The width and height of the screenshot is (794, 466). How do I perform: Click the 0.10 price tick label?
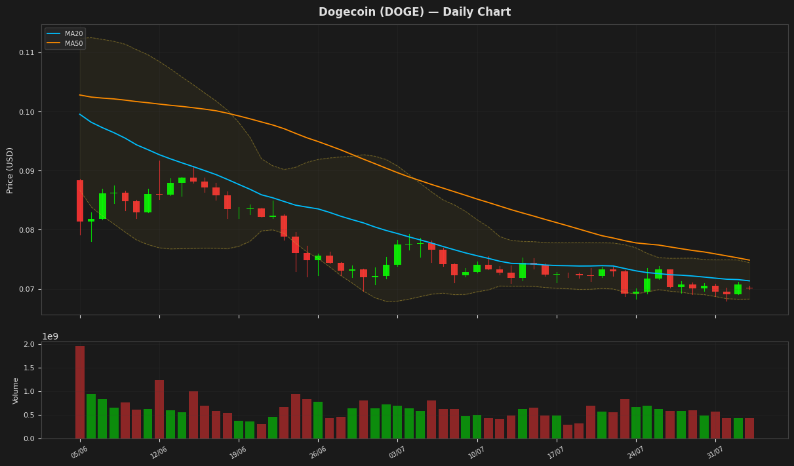pyautogui.click(x=28, y=112)
